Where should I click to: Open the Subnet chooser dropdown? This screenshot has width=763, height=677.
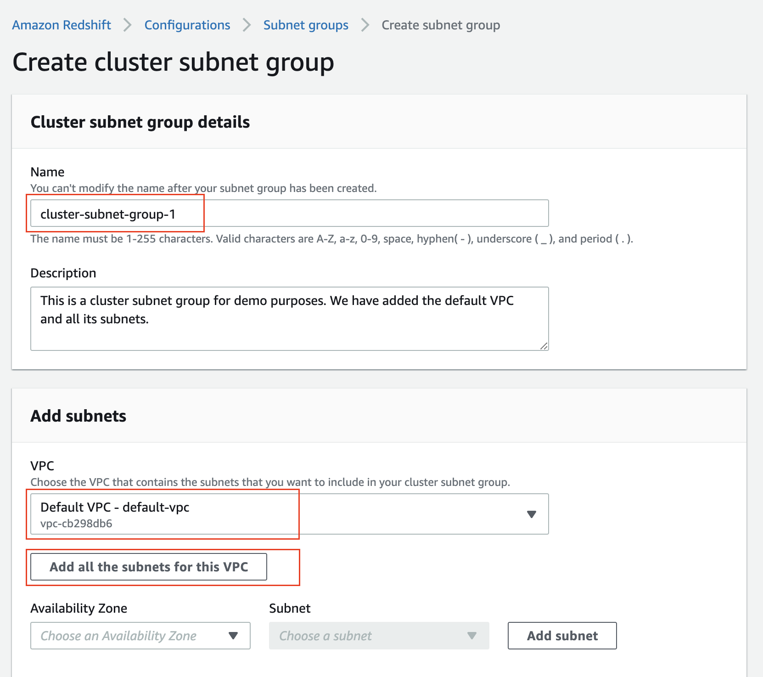(378, 636)
